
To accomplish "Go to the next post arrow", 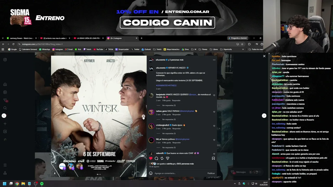I will (x=264, y=116).
